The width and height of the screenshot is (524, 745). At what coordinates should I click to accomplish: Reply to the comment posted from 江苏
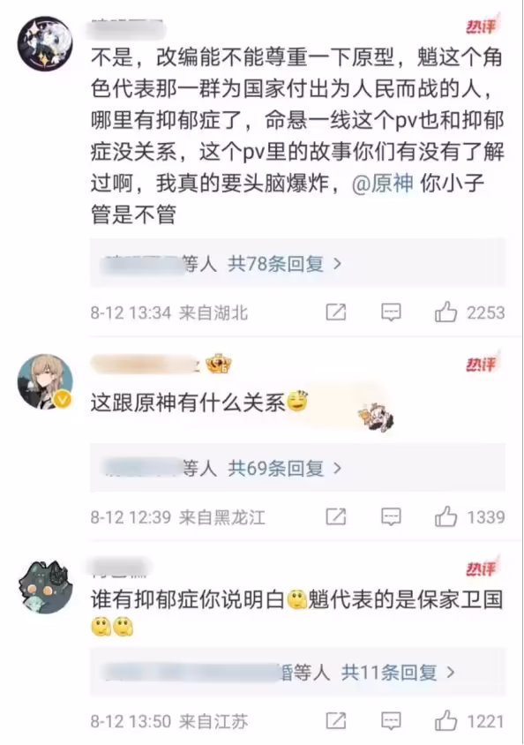(391, 721)
